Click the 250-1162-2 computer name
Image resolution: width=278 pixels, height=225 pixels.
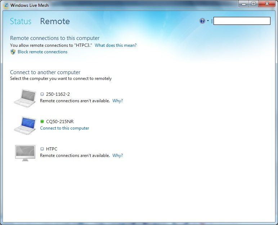pos(58,94)
